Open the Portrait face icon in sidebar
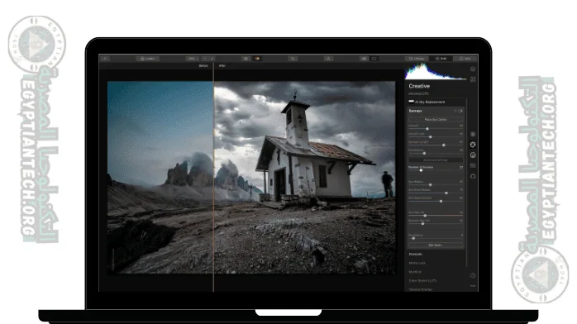This screenshot has height=324, width=577. click(473, 155)
